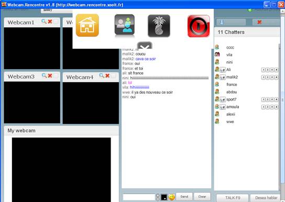
Task: Select user amoula in chatters list
Action: (233, 107)
